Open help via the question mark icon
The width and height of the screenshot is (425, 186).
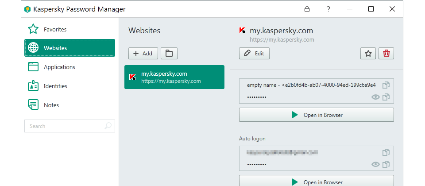click(328, 9)
